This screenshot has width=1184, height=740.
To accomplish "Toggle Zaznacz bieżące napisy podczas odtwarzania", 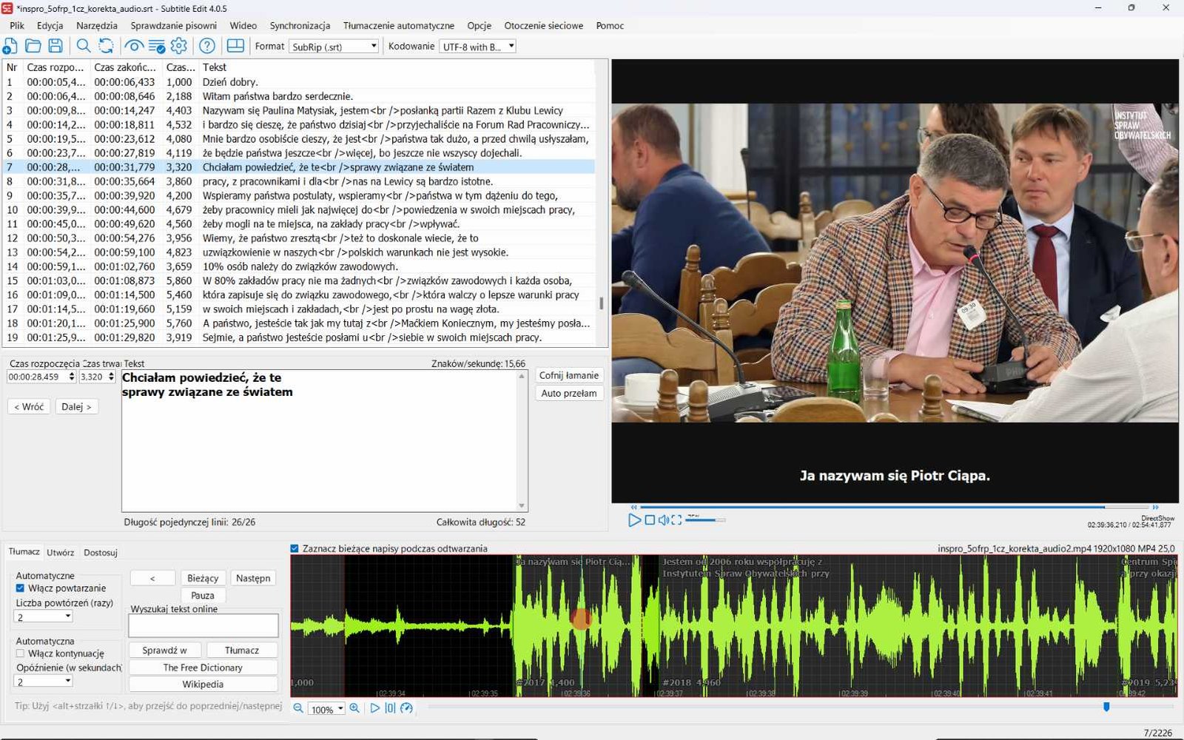I will click(x=295, y=548).
